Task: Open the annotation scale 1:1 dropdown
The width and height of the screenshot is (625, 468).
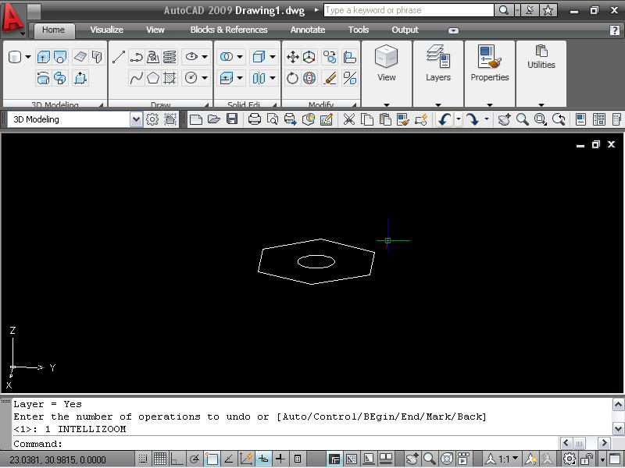Action: [509, 459]
